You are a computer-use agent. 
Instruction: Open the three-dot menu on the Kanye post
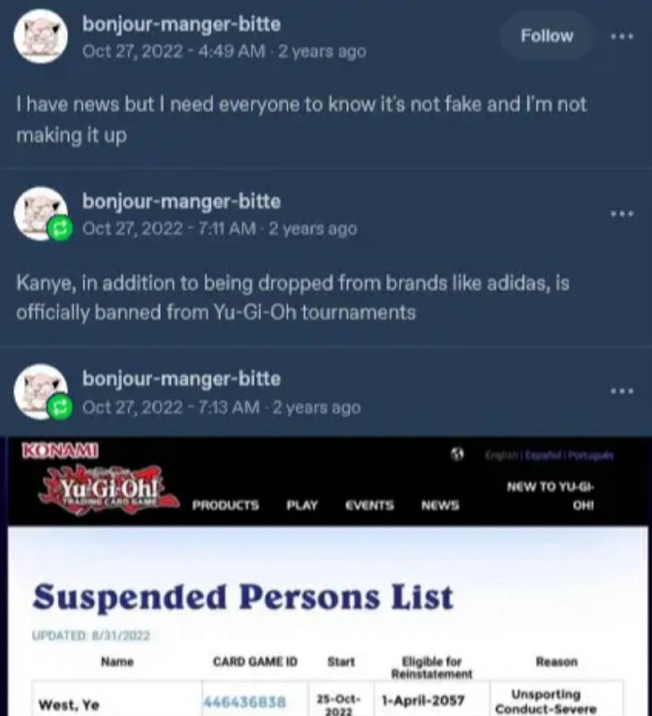622,214
